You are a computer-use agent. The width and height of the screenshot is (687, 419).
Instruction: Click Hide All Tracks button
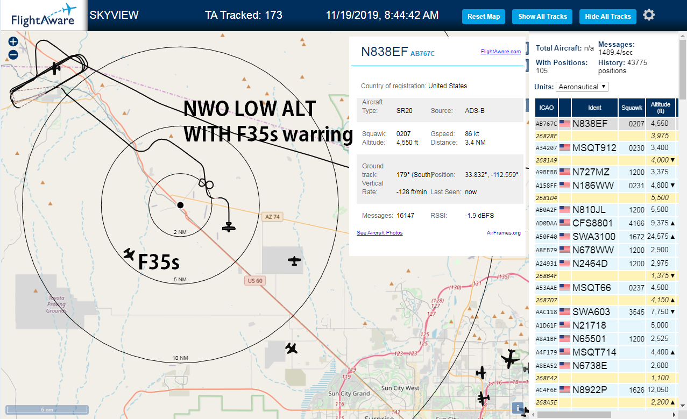click(x=608, y=17)
